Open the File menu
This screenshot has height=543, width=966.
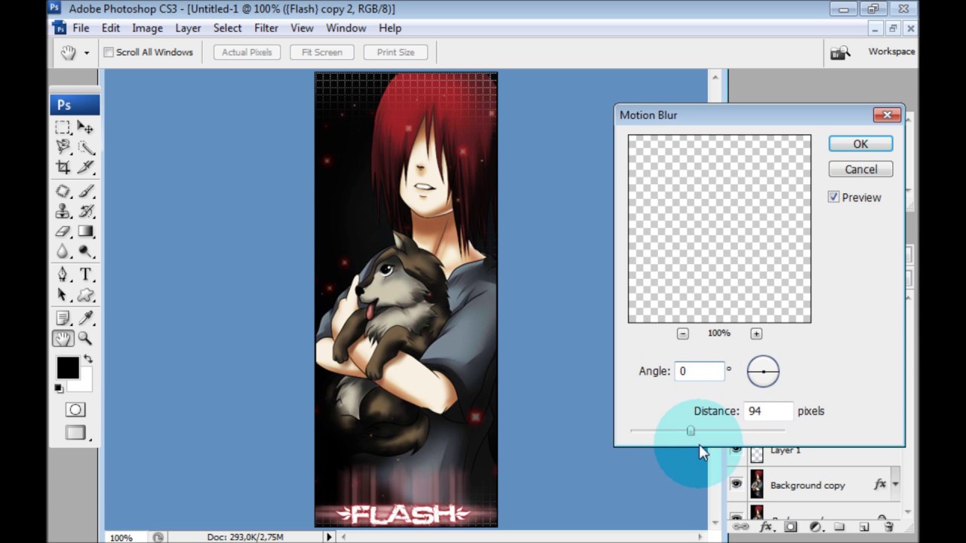[81, 28]
